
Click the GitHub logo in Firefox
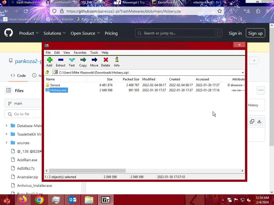[9, 33]
